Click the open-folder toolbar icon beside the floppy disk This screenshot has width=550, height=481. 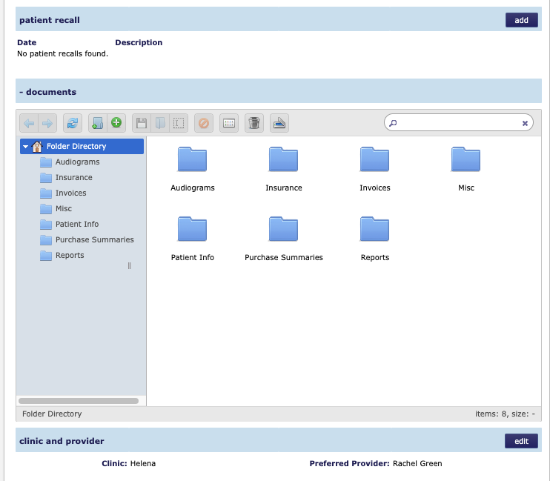point(160,123)
